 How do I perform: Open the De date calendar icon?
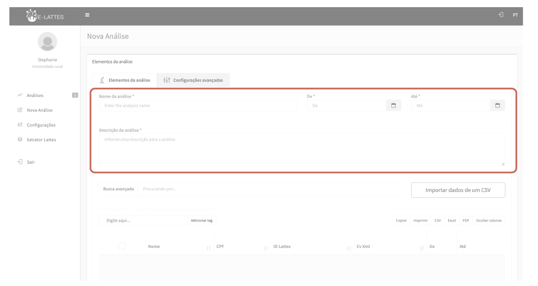(x=393, y=105)
